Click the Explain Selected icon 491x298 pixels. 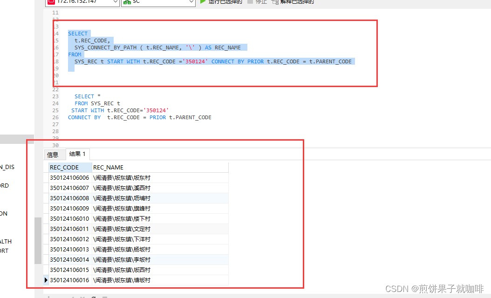coord(275,1)
